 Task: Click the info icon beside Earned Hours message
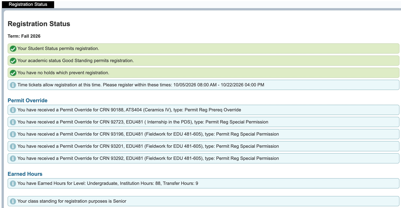[x=13, y=183]
